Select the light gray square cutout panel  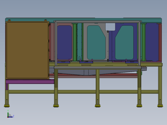[110, 27]
